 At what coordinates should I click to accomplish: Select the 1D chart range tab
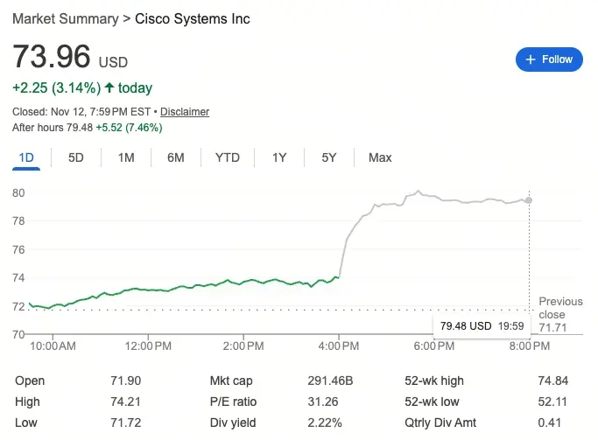pos(26,157)
